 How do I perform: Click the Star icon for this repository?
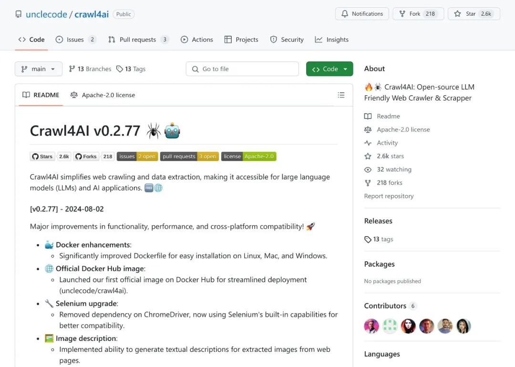pos(457,14)
